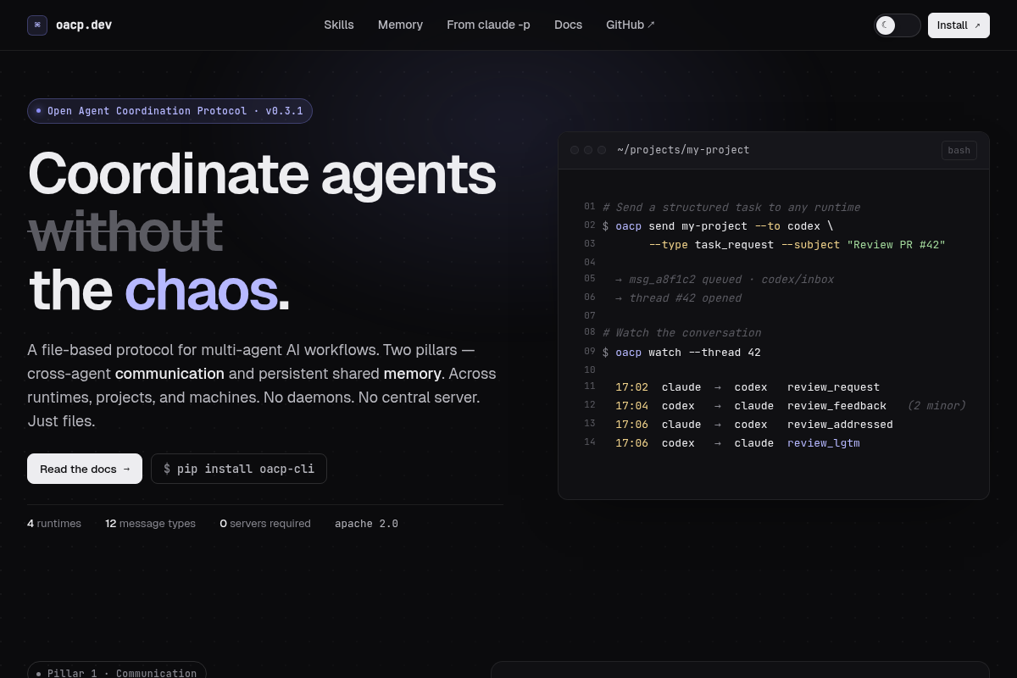Viewport: 1017px width, 678px height.
Task: Click the red terminal window dot
Action: [575, 150]
